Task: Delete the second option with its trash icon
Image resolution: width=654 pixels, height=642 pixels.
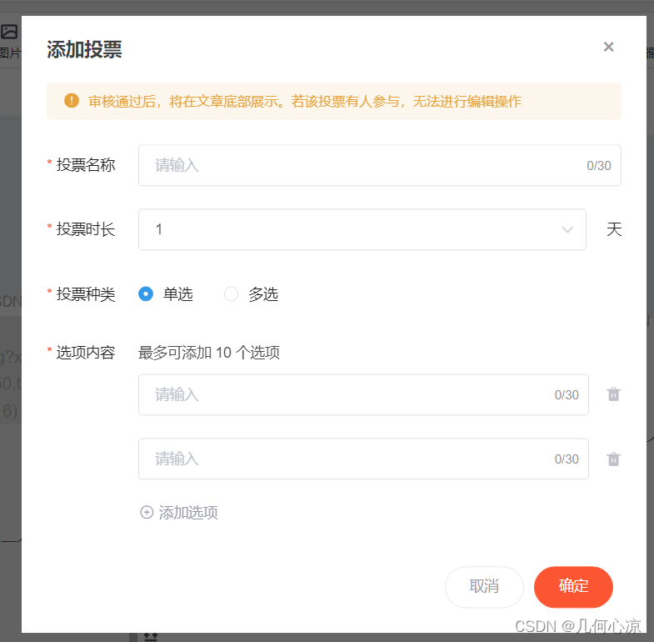Action: point(613,459)
